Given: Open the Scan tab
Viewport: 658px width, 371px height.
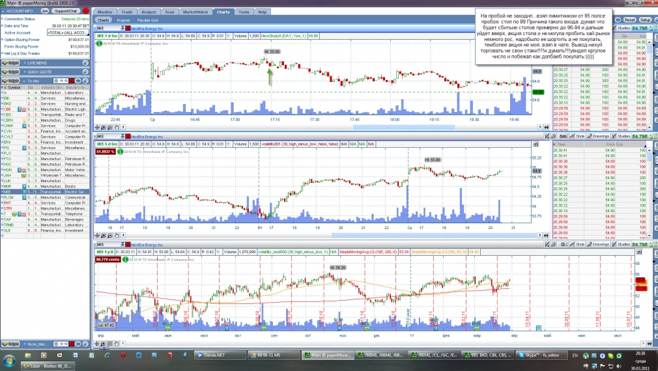Looking at the screenshot, I should [169, 12].
